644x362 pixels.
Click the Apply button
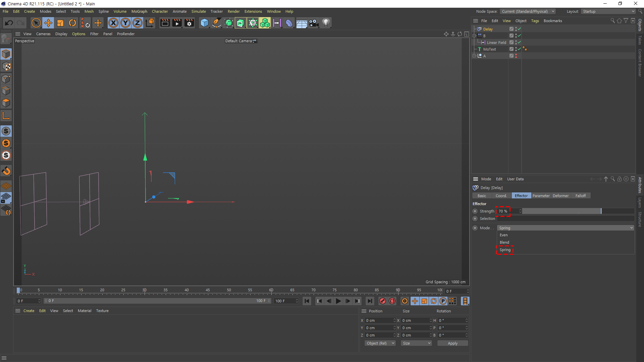(452, 343)
